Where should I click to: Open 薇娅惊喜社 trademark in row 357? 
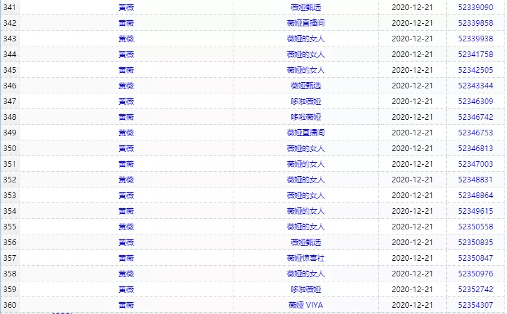[306, 258]
